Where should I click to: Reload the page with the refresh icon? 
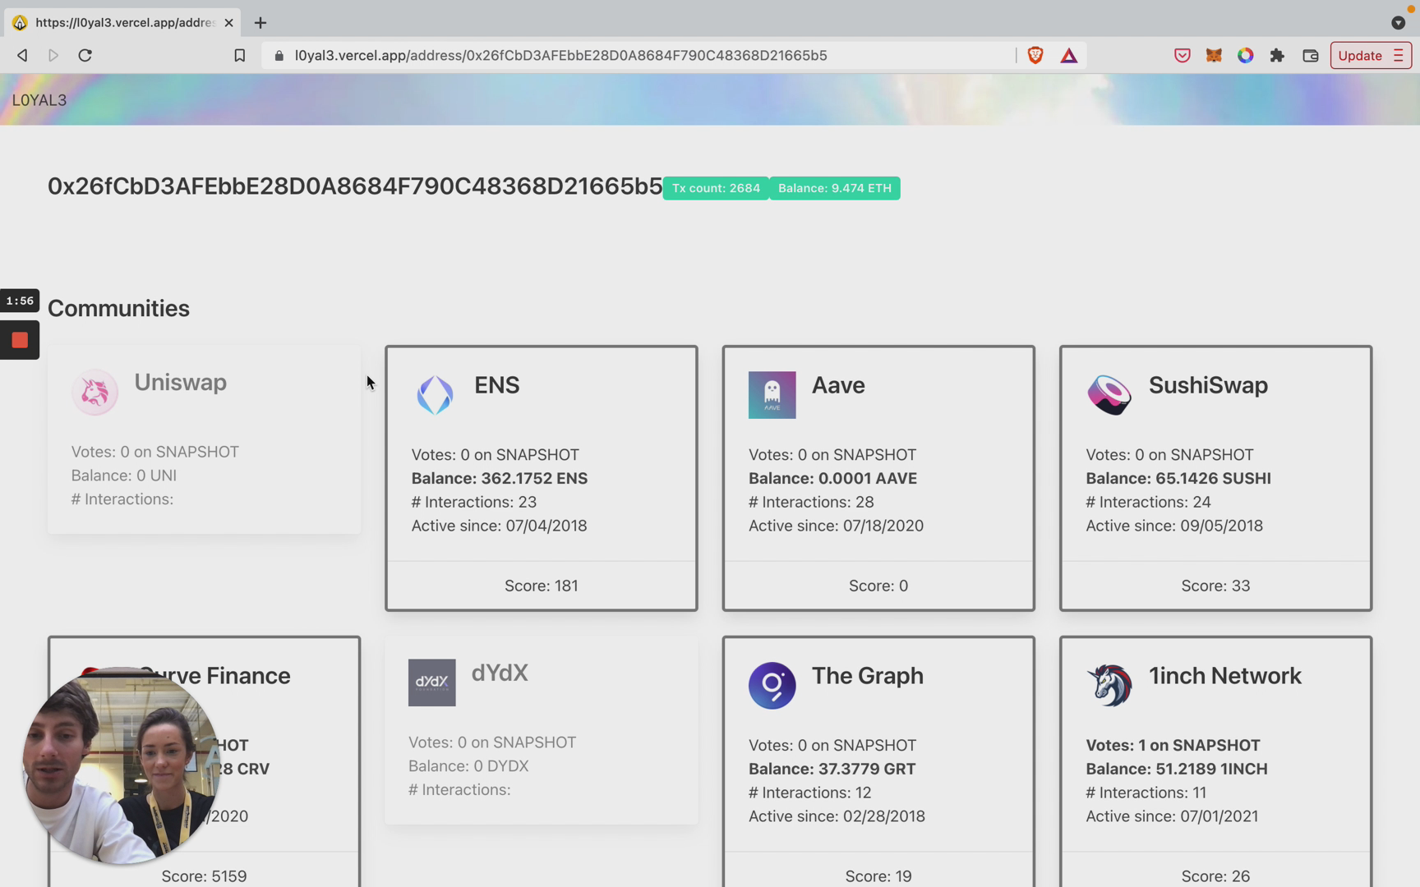tap(85, 55)
